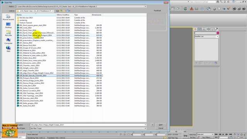Select Computer in dialog sidebar
This screenshot has height=139, width=247.
[8, 41]
